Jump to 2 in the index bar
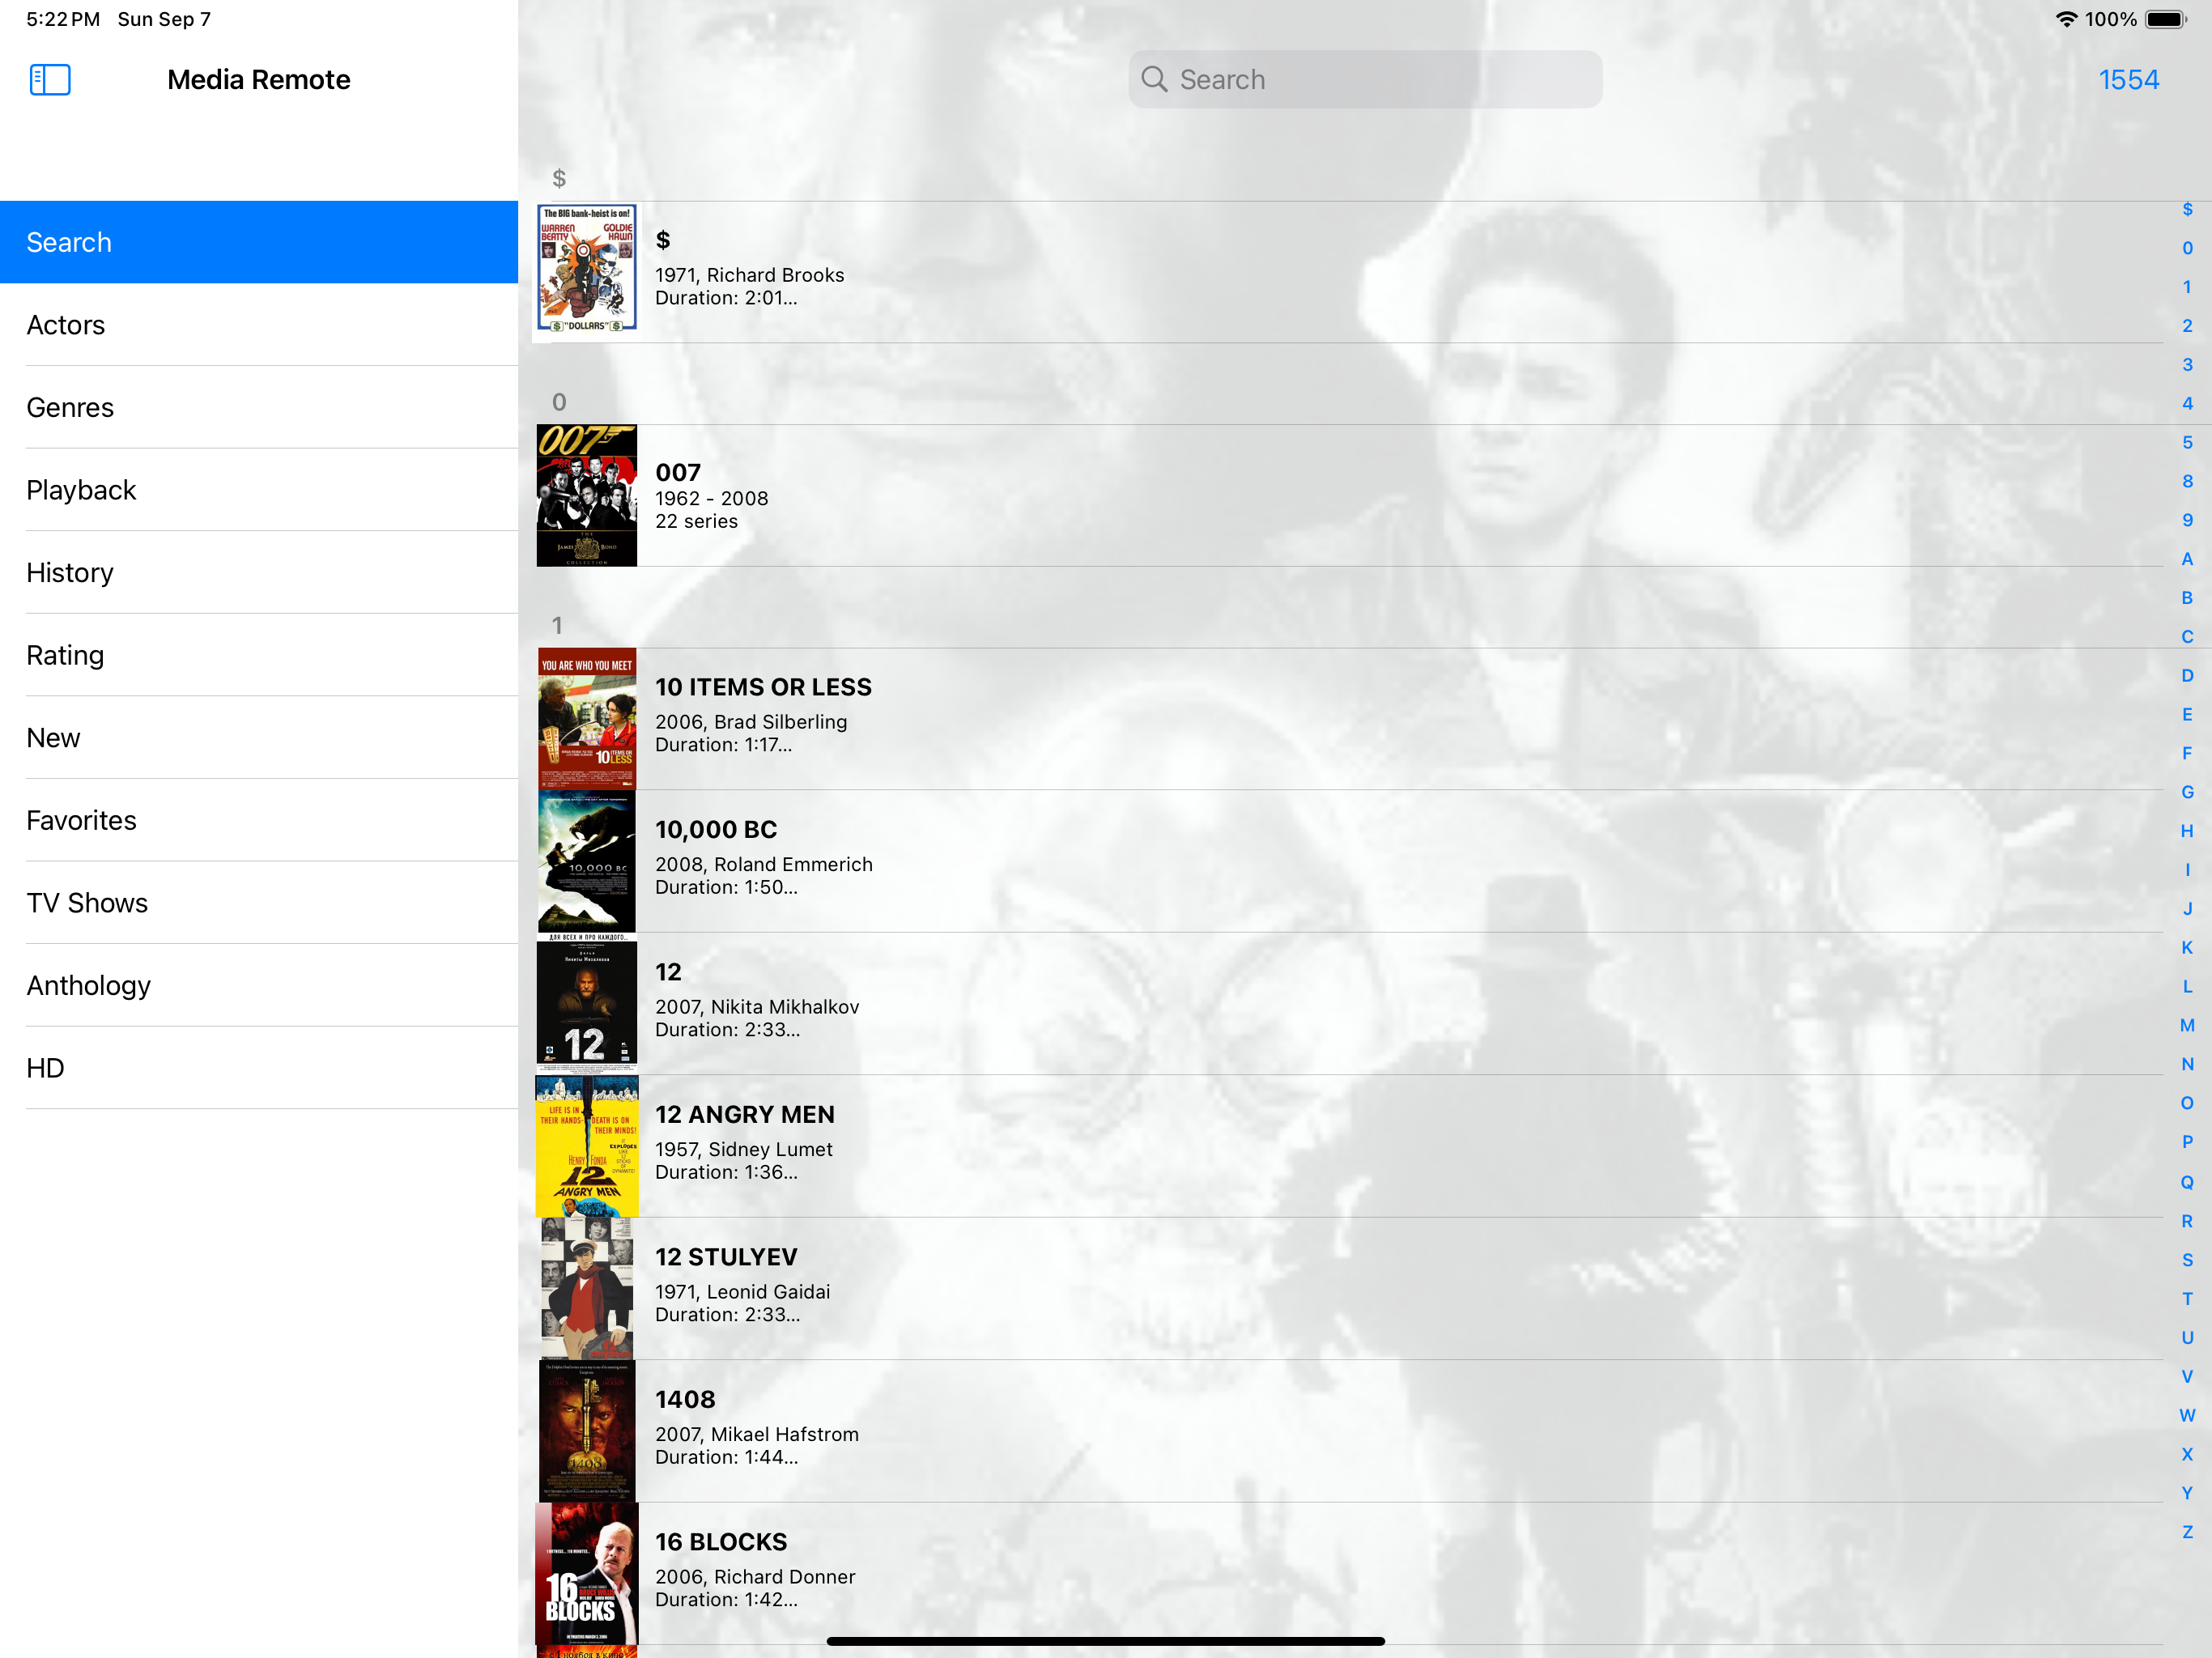 click(2187, 326)
